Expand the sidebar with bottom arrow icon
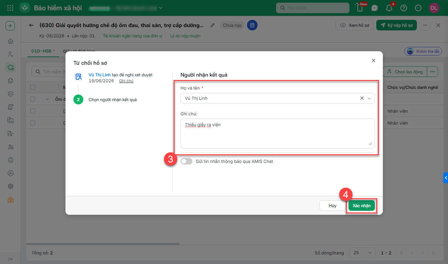 (x=10, y=259)
